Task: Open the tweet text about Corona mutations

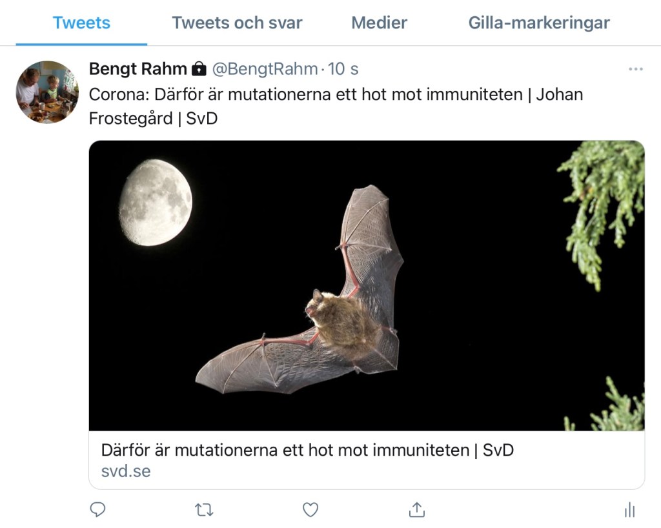Action: pos(336,107)
